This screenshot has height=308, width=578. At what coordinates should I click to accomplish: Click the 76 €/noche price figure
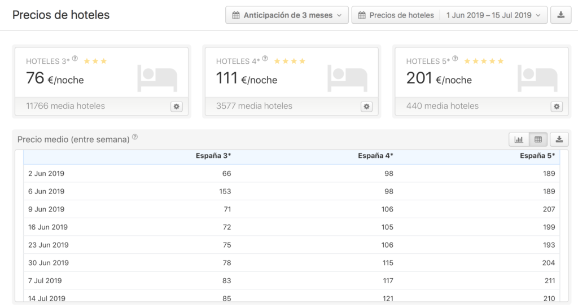pos(55,78)
